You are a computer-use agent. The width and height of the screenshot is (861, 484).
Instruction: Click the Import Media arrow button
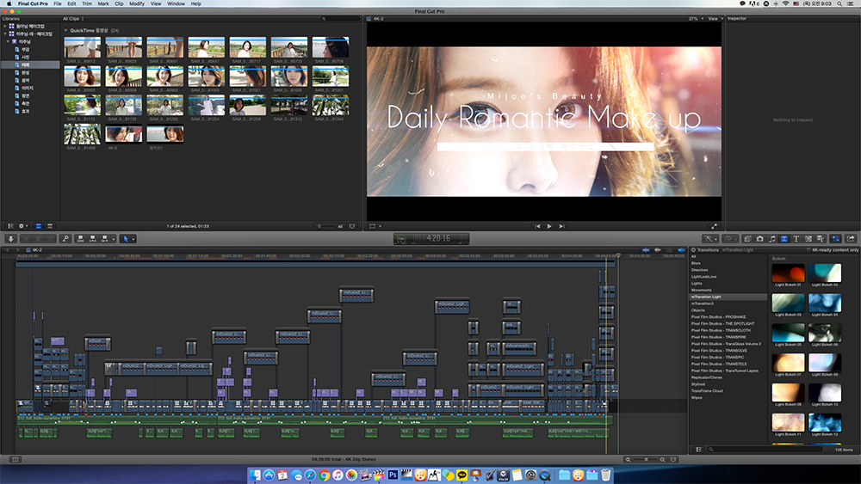[x=11, y=238]
